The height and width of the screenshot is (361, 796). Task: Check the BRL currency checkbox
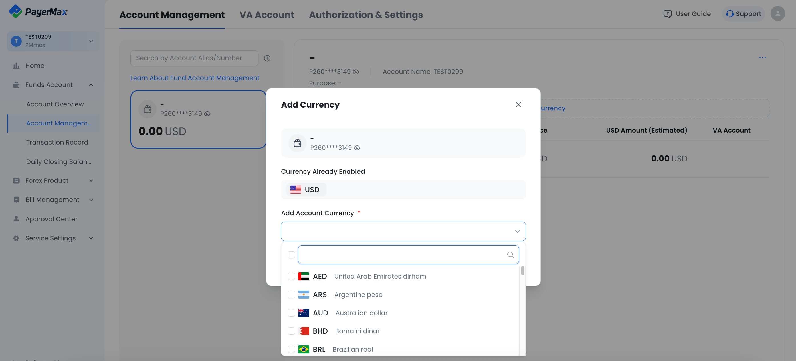[x=291, y=349]
